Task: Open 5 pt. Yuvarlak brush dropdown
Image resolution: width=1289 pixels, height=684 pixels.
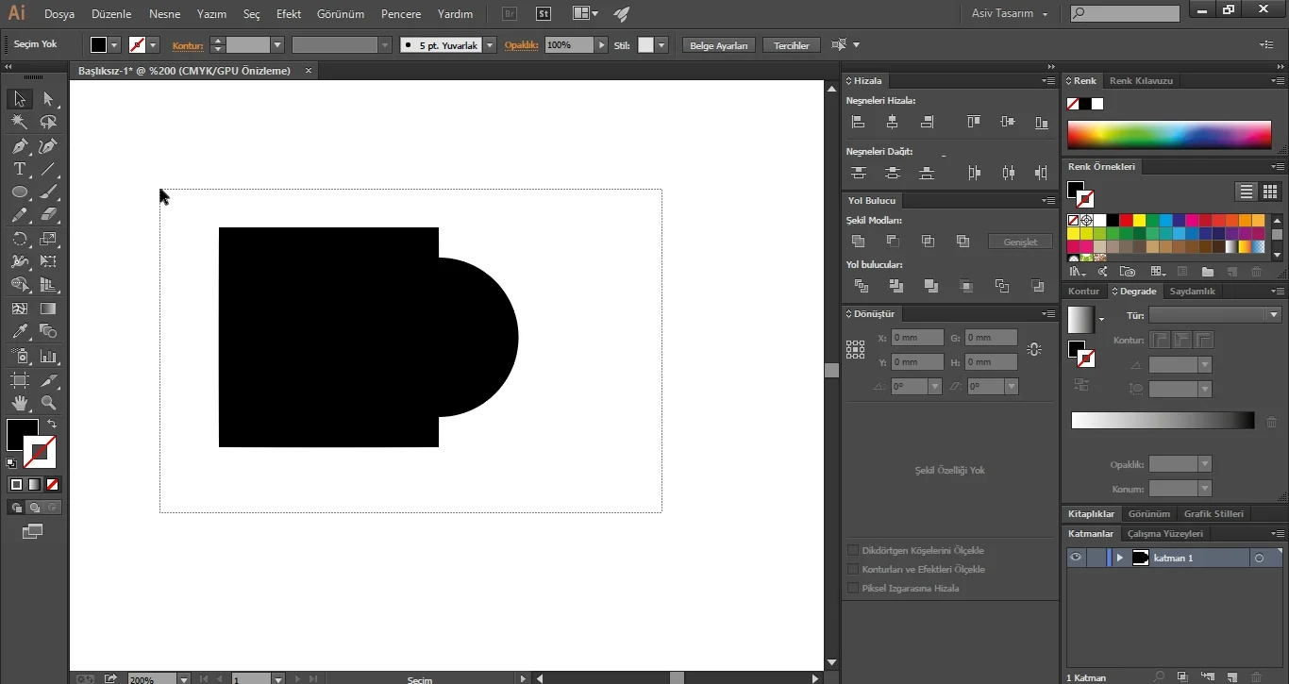Action: click(490, 45)
